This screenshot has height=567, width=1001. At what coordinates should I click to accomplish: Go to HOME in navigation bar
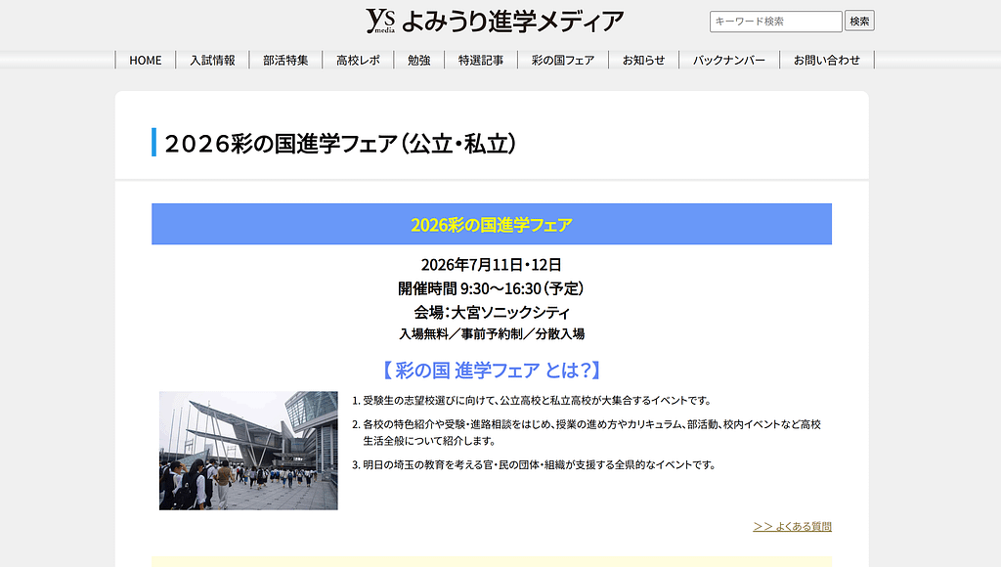click(x=146, y=61)
